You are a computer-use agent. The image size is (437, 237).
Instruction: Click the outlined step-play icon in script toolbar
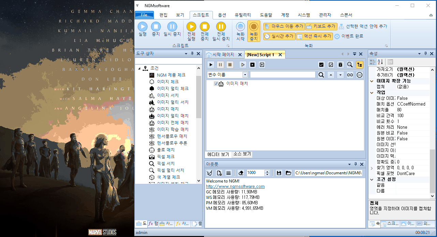[x=243, y=65]
